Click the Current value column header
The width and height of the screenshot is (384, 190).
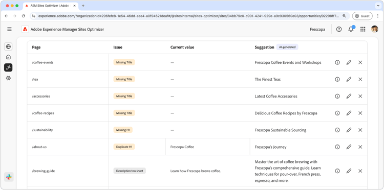pos(182,47)
